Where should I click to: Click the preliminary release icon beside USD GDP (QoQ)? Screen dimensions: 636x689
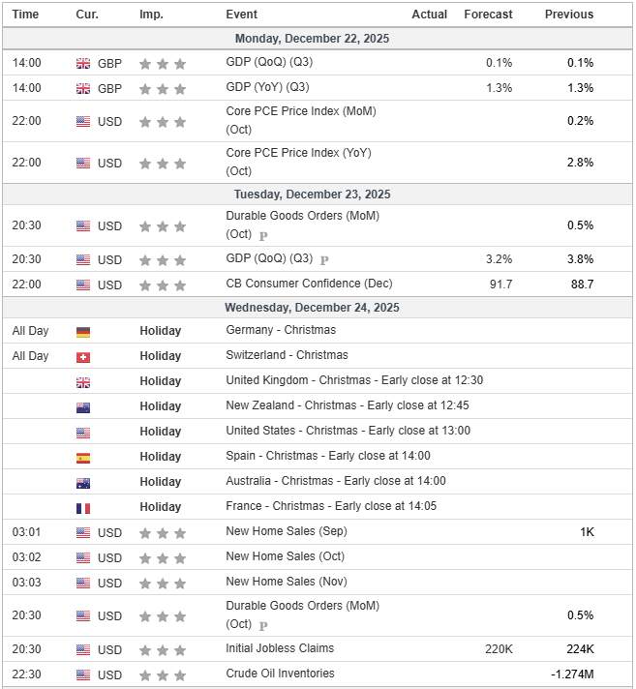click(324, 259)
